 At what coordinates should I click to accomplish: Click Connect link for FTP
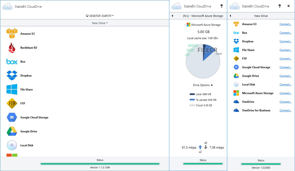click(x=285, y=59)
